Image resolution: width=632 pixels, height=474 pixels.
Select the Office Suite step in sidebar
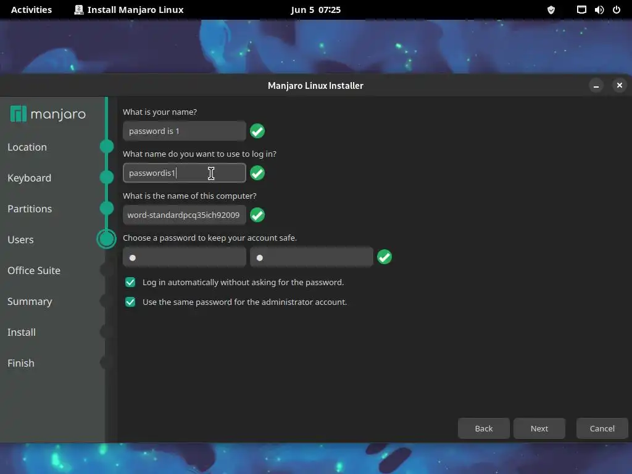34,270
